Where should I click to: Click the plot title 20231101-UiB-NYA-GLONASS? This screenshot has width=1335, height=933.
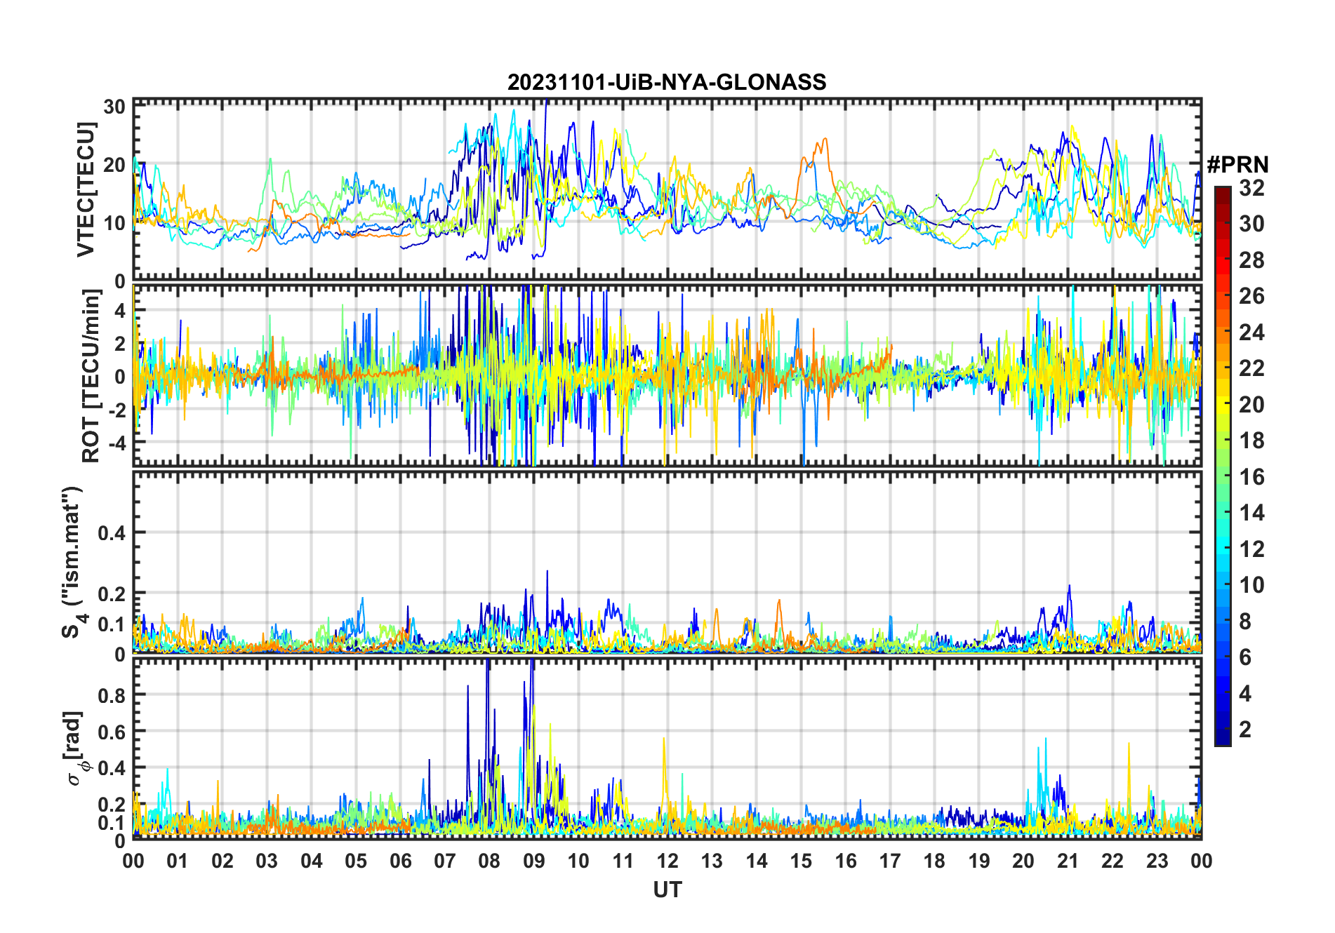click(667, 83)
